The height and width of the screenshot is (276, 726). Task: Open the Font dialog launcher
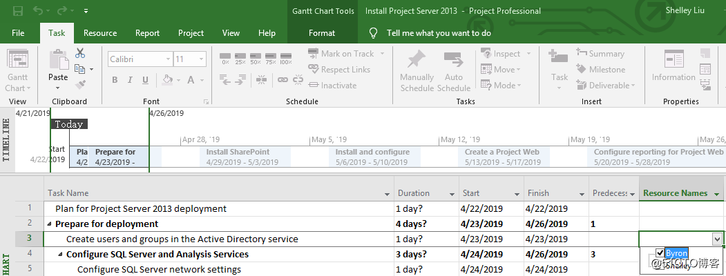pyautogui.click(x=206, y=101)
